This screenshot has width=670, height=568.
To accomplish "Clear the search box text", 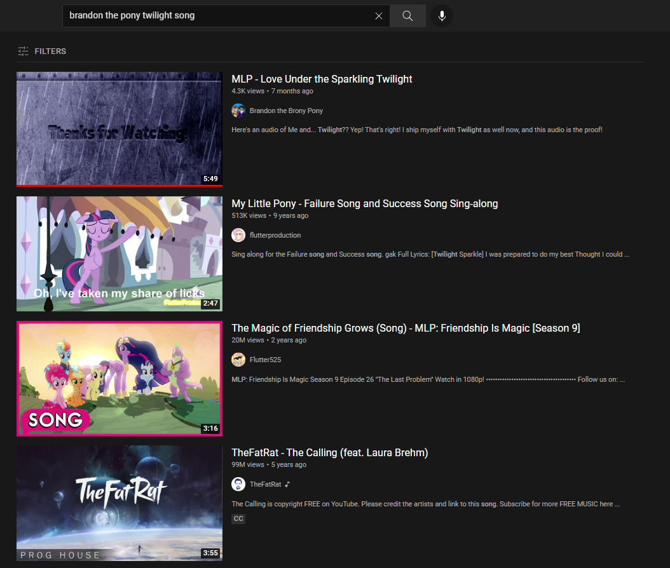I will pyautogui.click(x=379, y=16).
